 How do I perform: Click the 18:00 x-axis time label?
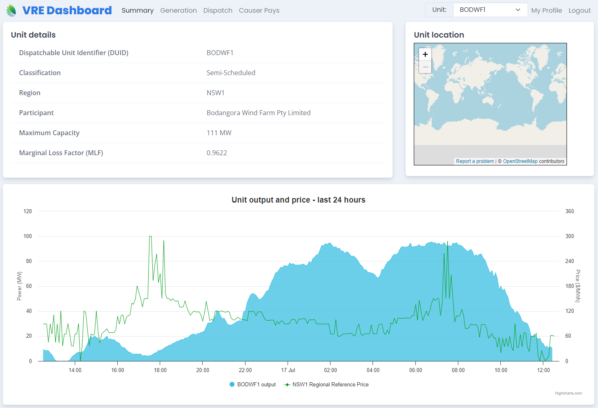pos(160,370)
